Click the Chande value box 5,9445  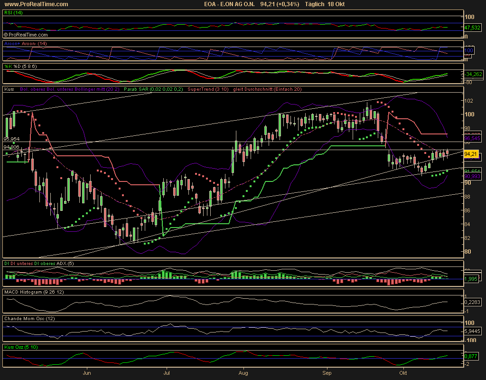tap(473, 331)
